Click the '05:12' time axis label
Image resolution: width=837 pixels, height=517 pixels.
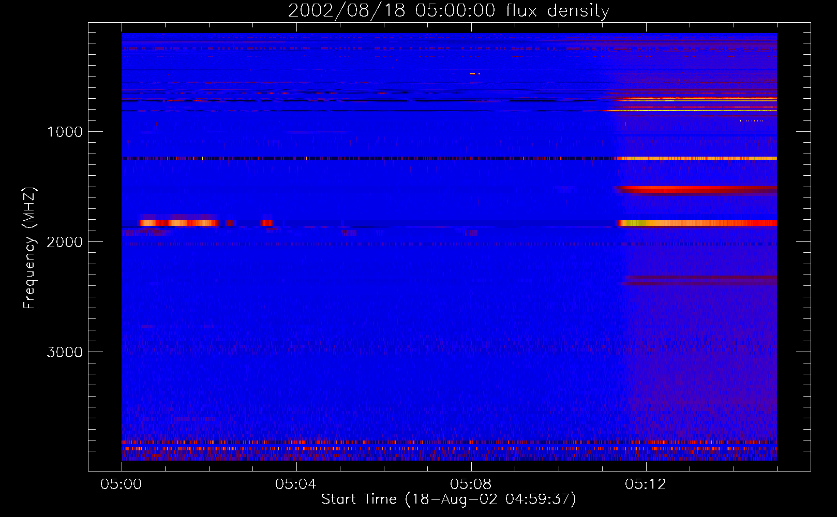[x=646, y=484]
